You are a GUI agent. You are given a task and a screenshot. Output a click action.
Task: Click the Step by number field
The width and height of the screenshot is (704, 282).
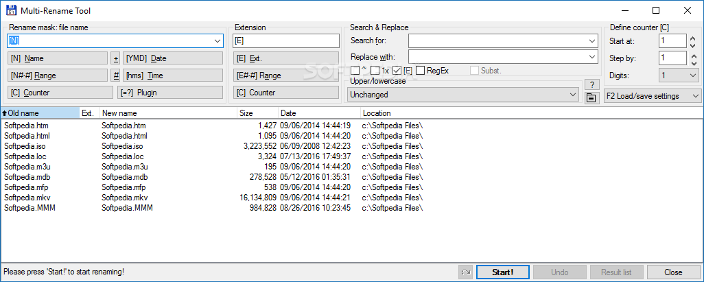pos(672,58)
